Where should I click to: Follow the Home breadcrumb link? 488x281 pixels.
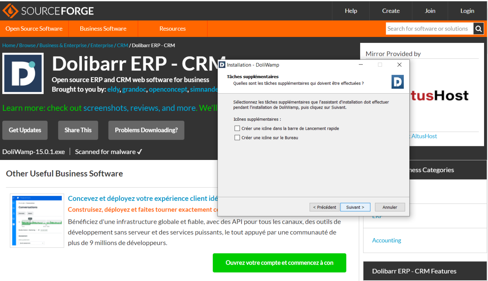pyautogui.click(x=9, y=45)
